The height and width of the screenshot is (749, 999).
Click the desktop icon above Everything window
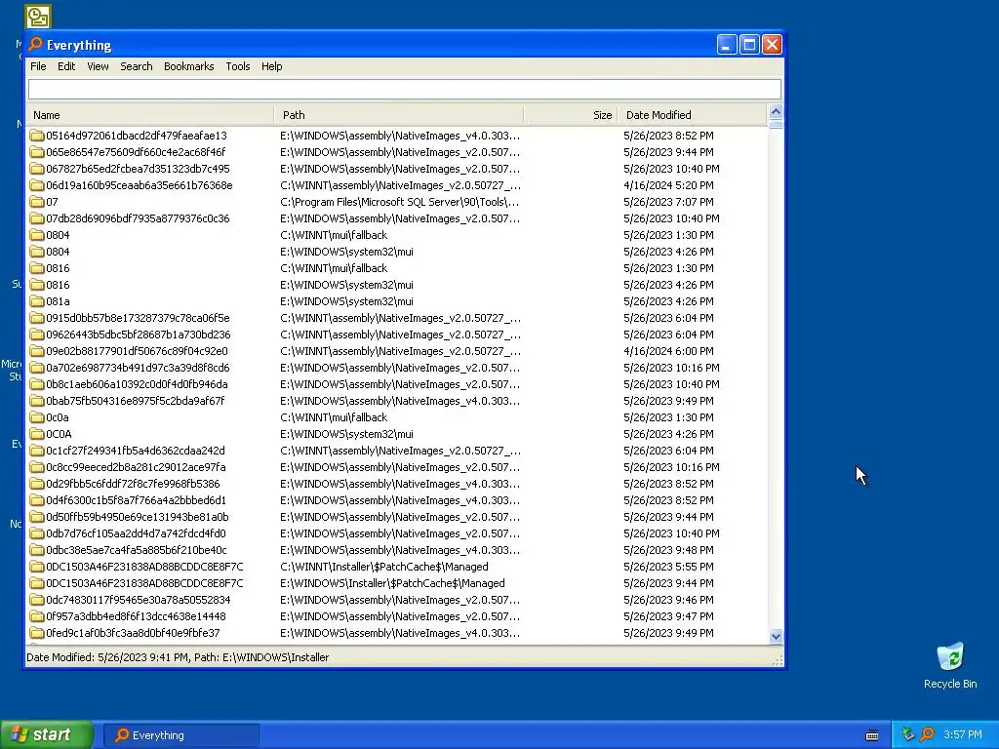pos(38,17)
